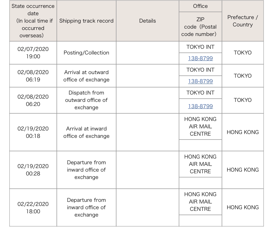Click the first 'HONG KONG AIR MAIL CENTRE' office cell
The height and width of the screenshot is (231, 269).
point(200,126)
